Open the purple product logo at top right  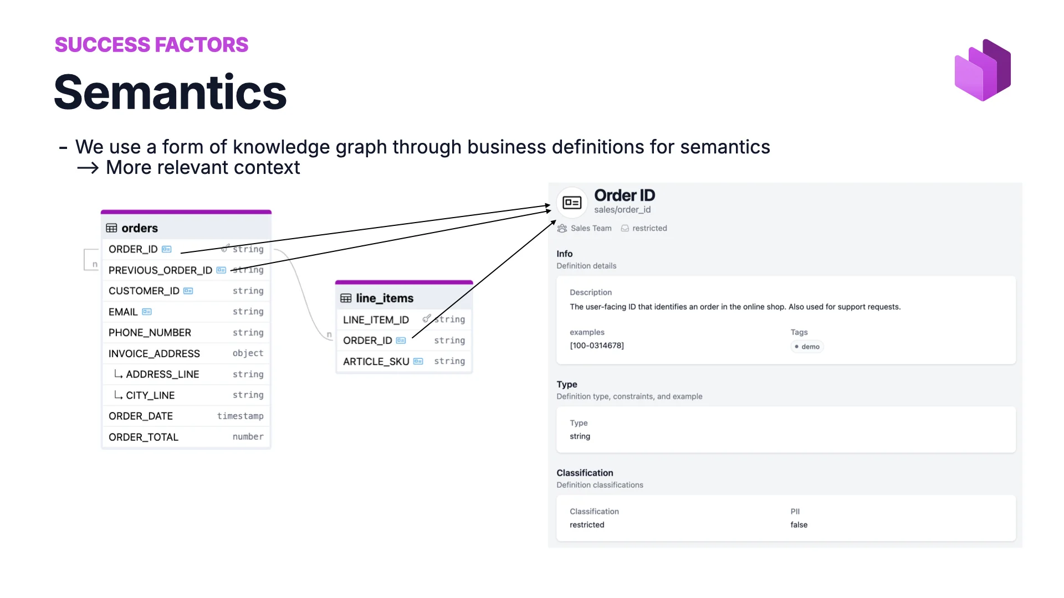982,69
